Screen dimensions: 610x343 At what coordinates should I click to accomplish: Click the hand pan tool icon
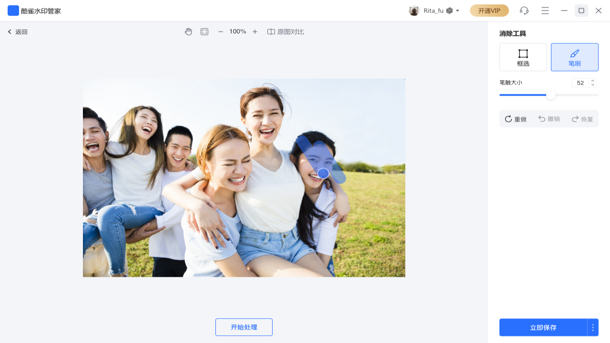(x=188, y=31)
